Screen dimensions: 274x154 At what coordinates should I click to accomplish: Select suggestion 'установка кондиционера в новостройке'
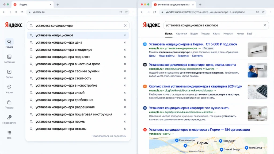pos(78,86)
